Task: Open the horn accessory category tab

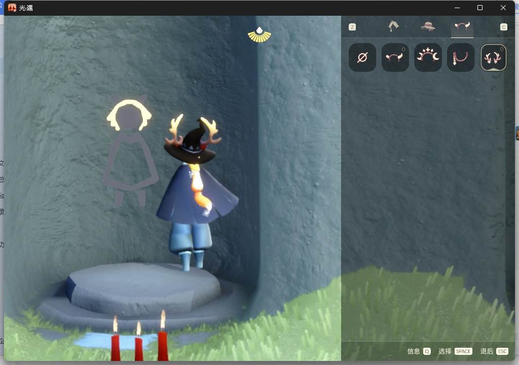Action: click(x=462, y=26)
